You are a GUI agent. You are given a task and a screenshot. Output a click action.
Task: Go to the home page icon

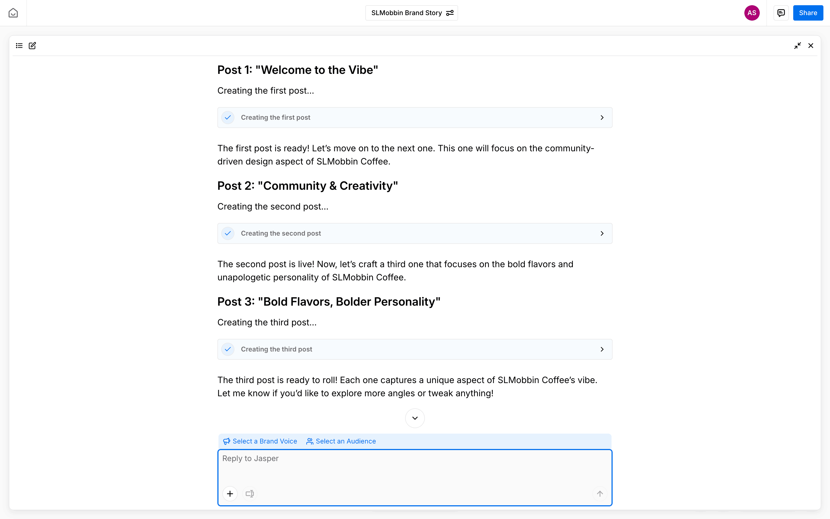point(13,13)
